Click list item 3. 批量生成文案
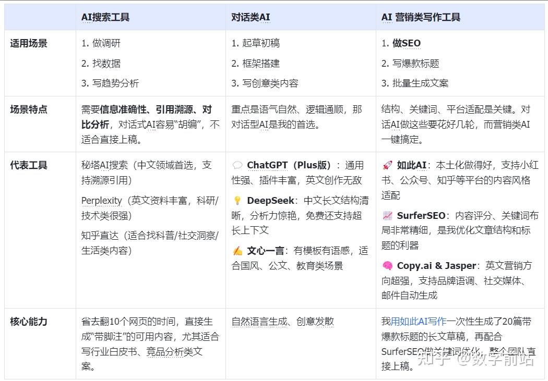Screen dimensions: 548x381 (415, 83)
